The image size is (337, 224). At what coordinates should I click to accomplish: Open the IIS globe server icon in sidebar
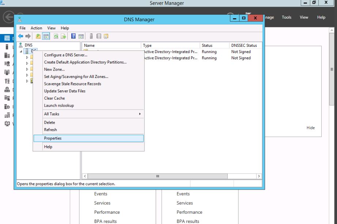pos(7,107)
